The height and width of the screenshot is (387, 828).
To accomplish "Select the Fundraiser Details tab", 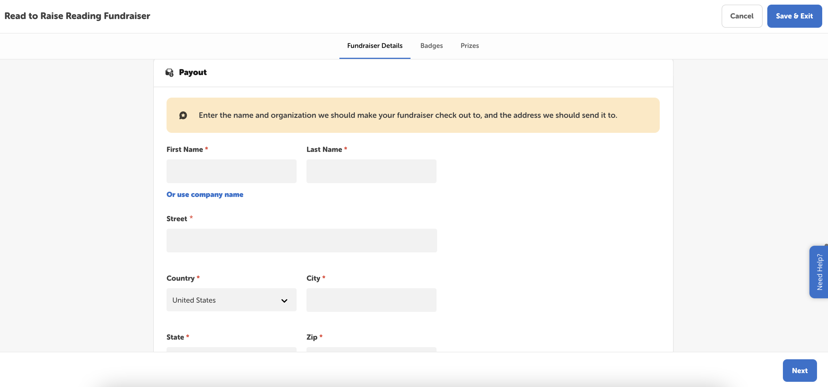I will pos(374,46).
